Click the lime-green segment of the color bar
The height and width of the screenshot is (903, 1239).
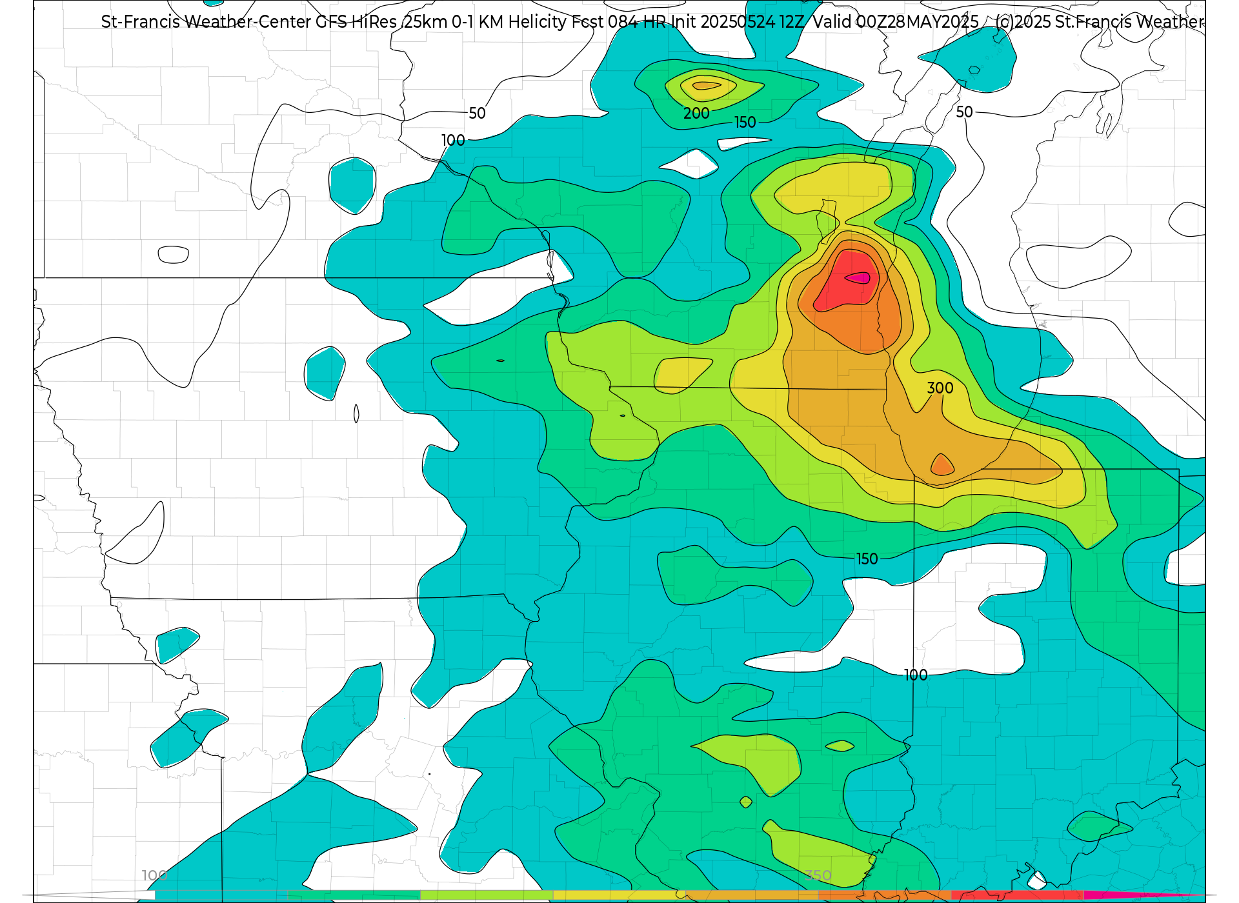pos(487,895)
